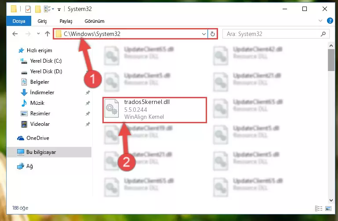The image size is (338, 221).
Task: Click the trados5kernel.dll gear file icon
Action: 112,108
